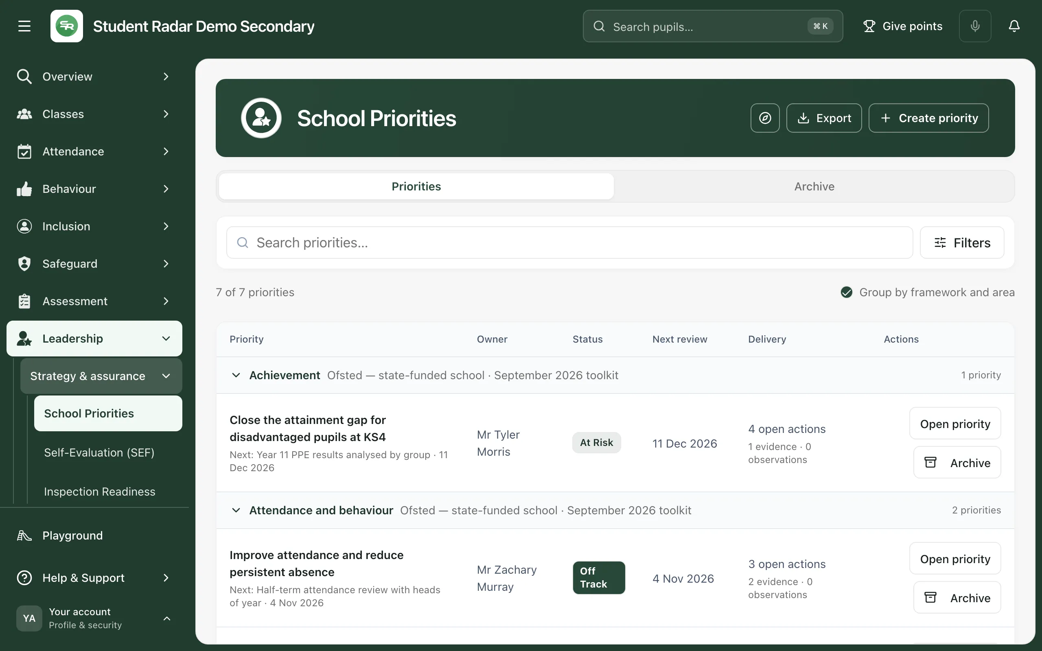Screen dimensions: 1042x651
Task: Collapse the Attendance and behaviour group
Action: (x=236, y=511)
